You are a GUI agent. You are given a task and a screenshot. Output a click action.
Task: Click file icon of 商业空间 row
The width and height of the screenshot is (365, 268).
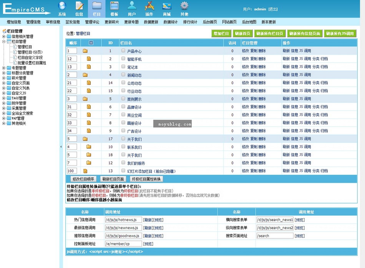tap(89, 115)
